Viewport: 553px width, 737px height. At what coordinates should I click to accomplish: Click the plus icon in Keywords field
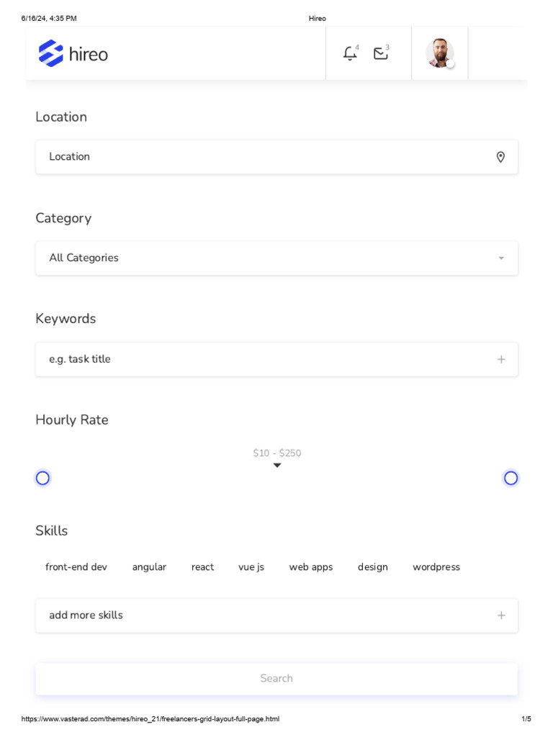point(501,360)
